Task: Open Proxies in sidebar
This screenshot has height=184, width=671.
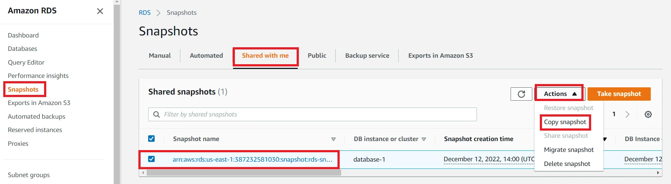Action: coord(18,144)
